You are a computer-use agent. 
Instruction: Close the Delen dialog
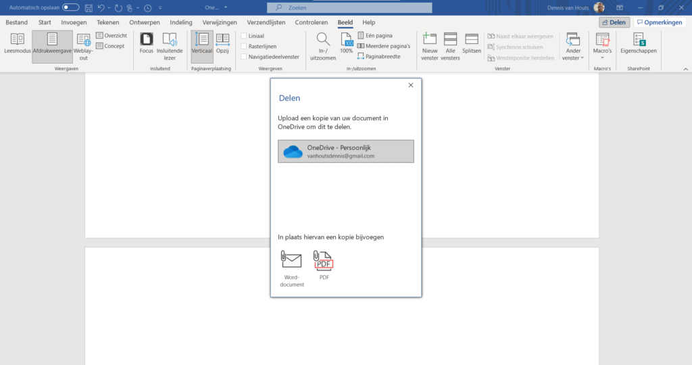(411, 85)
